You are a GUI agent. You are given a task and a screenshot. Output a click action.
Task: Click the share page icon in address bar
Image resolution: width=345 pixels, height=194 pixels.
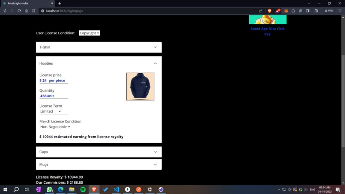tap(261, 11)
